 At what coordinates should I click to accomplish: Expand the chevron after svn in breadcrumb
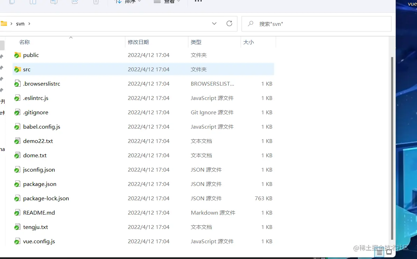pyautogui.click(x=29, y=24)
